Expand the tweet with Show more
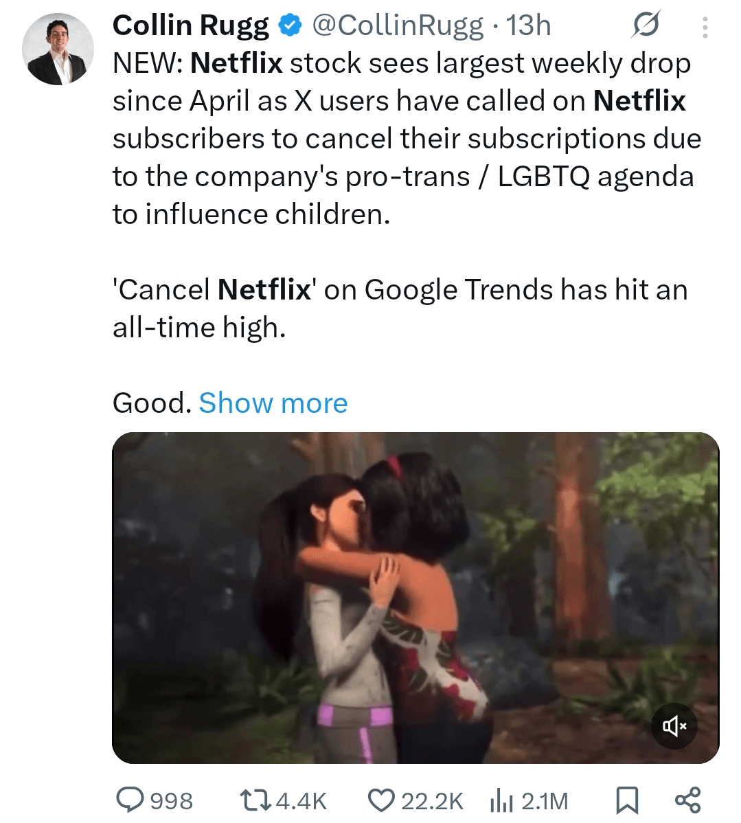The image size is (741, 823). 273,403
